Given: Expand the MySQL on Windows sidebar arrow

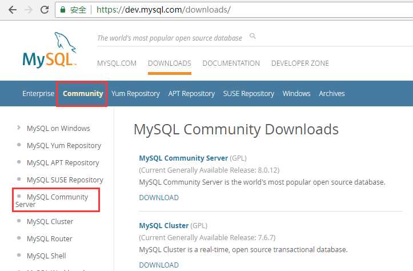Looking at the screenshot, I should click(19, 128).
